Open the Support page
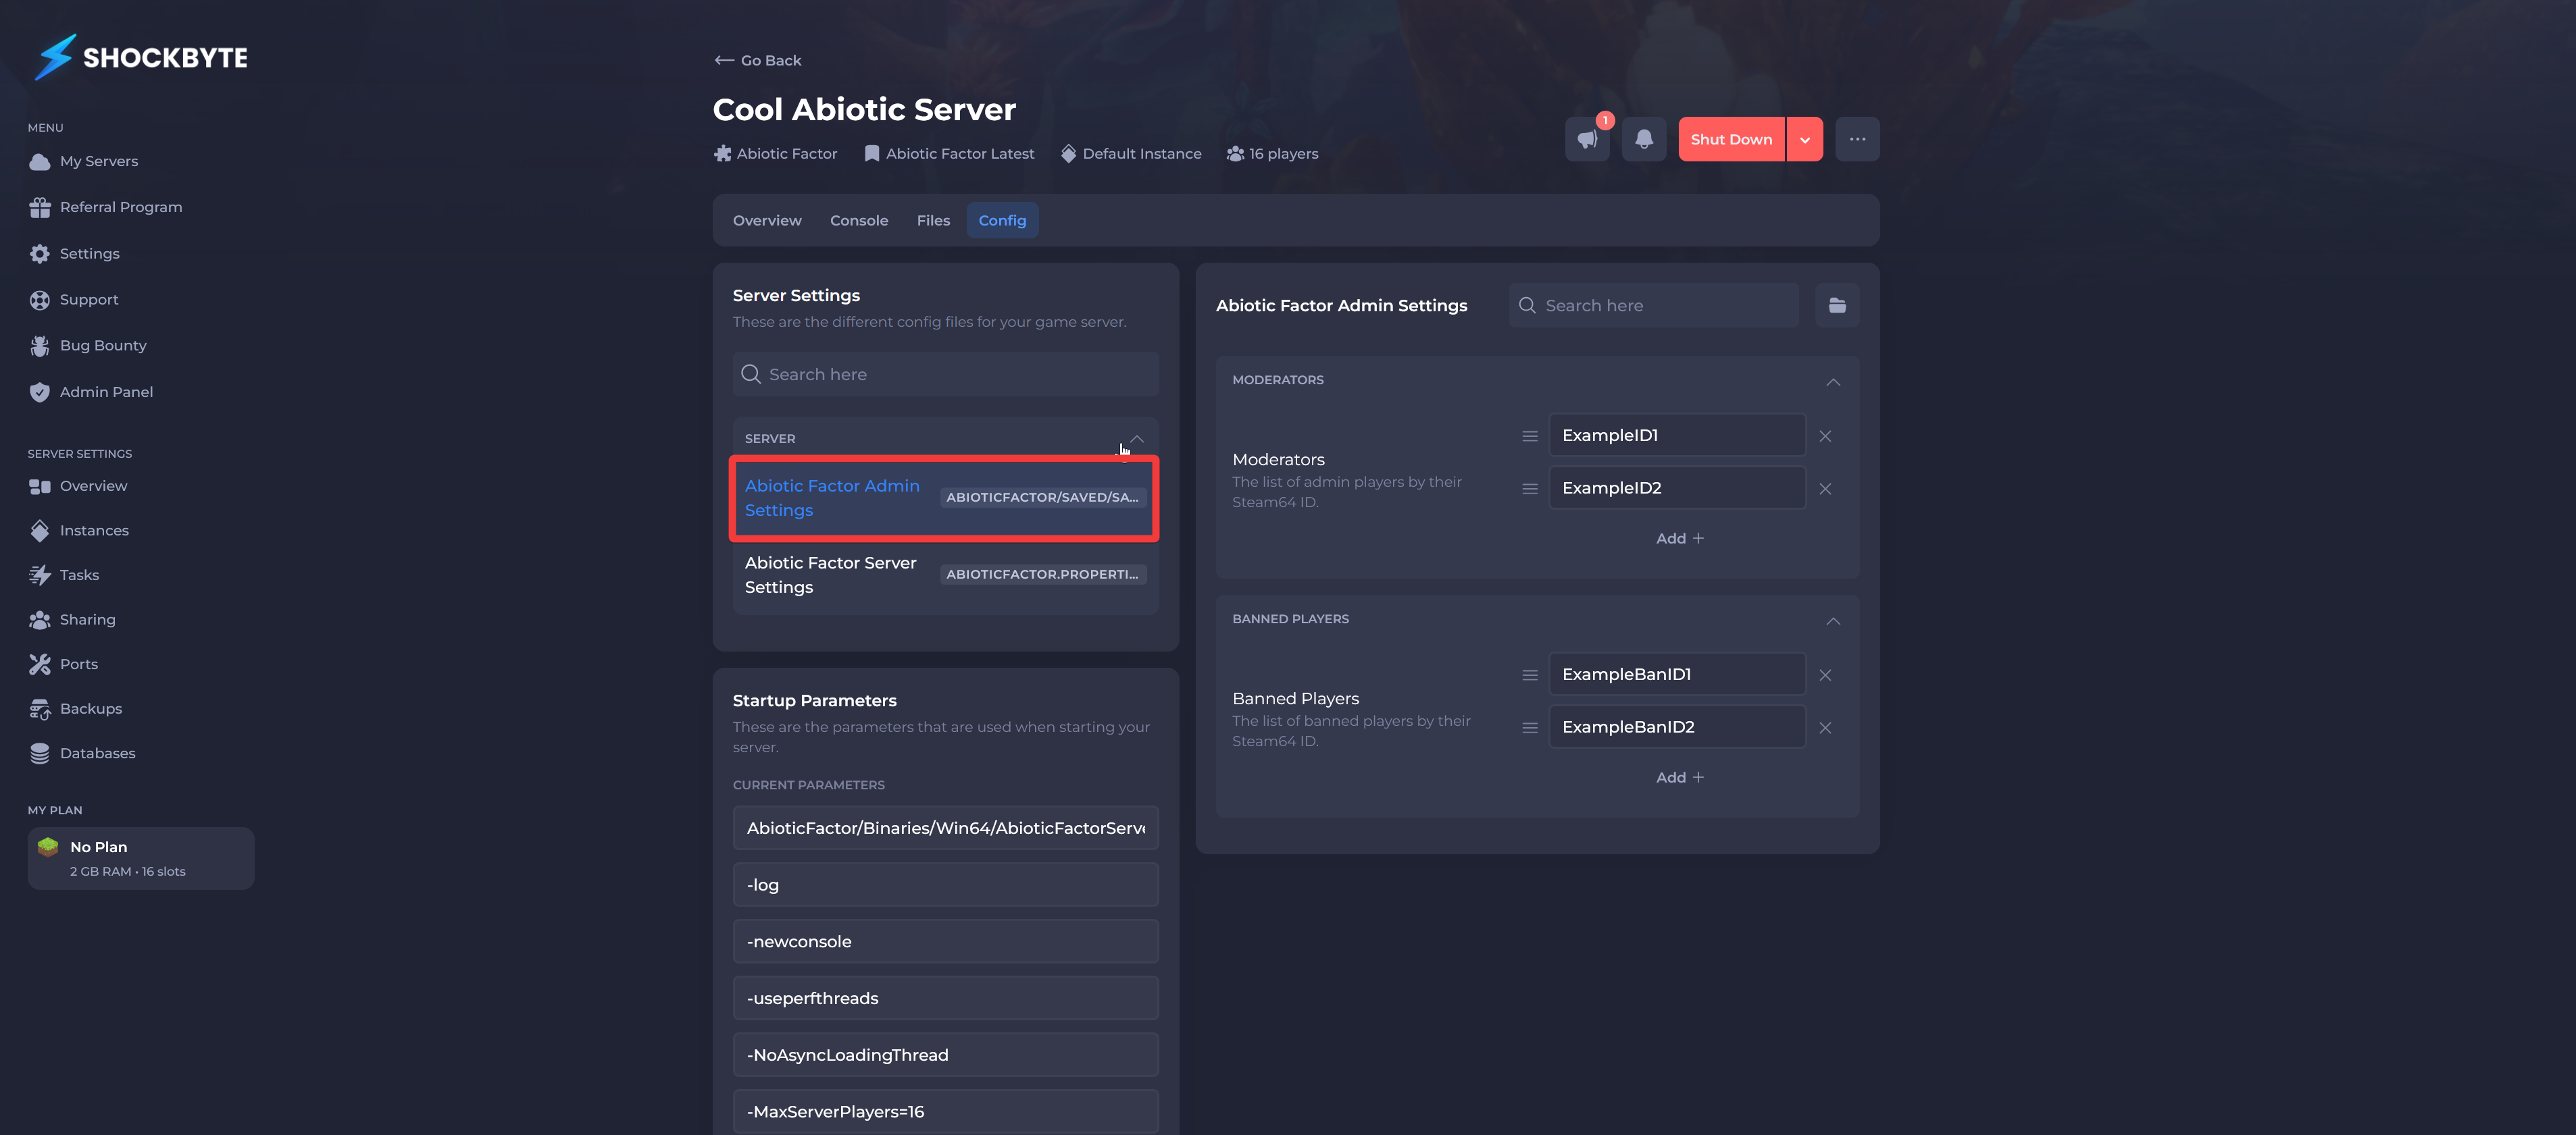The image size is (2576, 1135). [x=73, y=300]
